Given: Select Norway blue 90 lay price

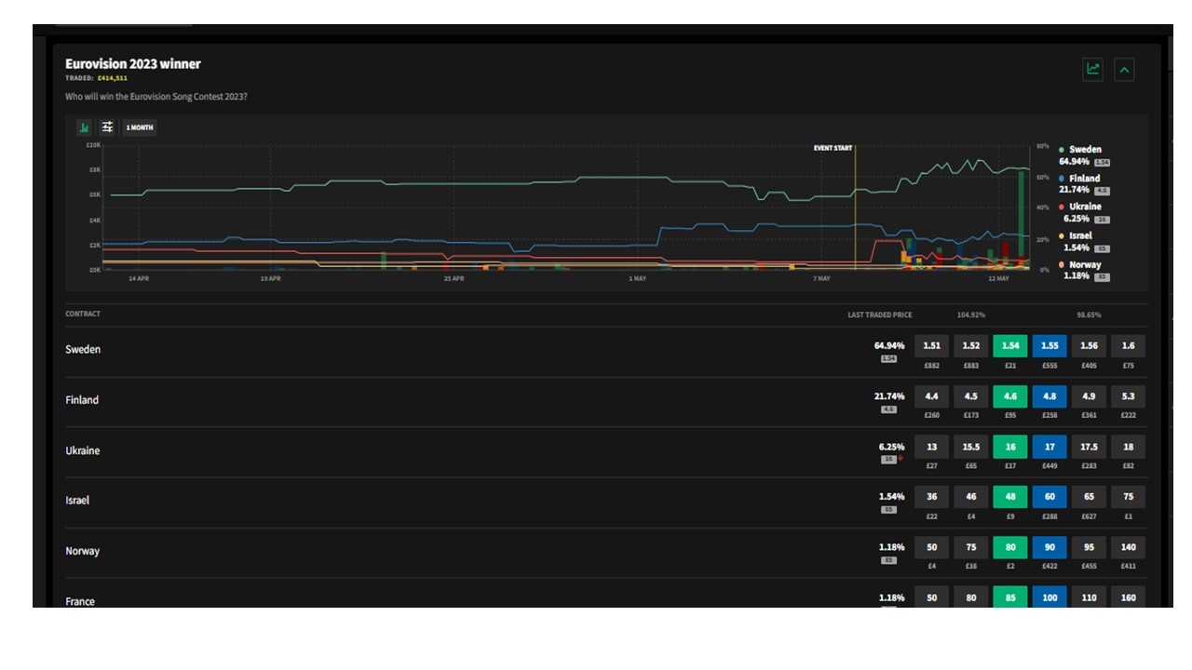Looking at the screenshot, I should pos(1050,551).
